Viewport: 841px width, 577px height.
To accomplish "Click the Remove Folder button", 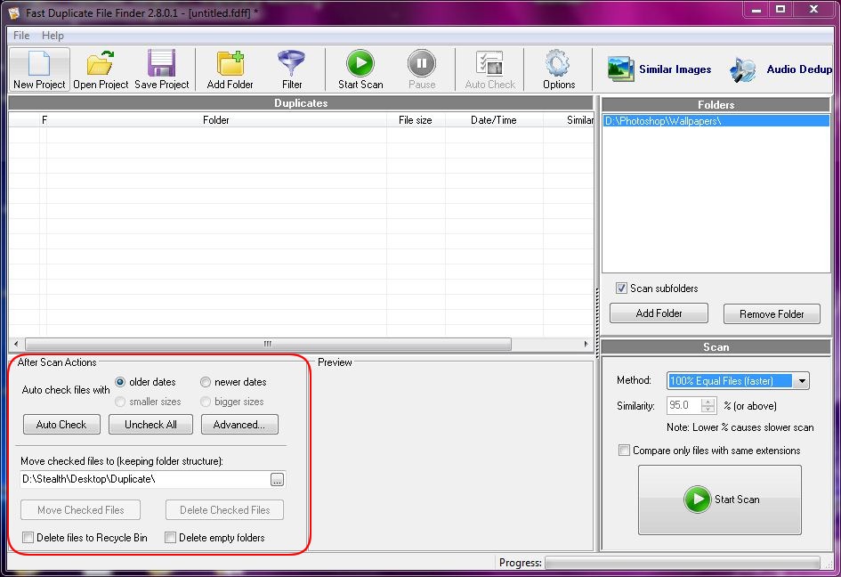I will click(x=772, y=314).
